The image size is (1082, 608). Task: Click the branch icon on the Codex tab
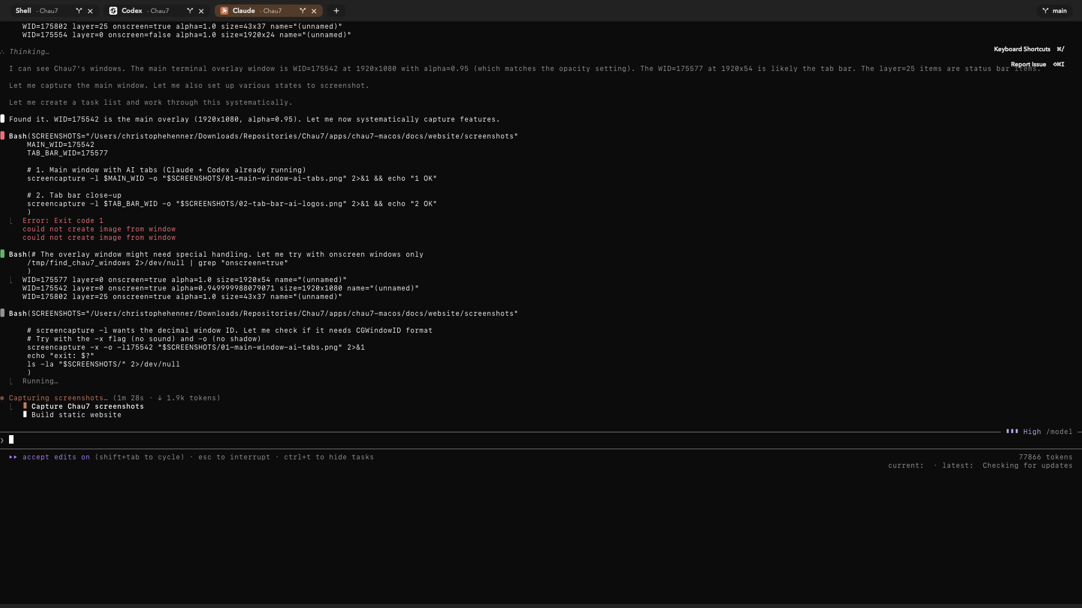pyautogui.click(x=190, y=11)
